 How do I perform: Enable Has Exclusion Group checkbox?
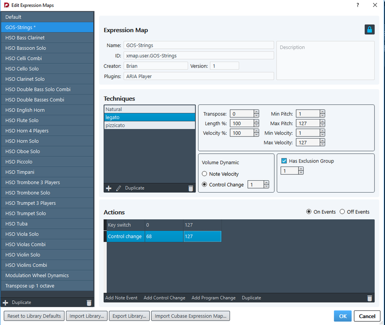284,161
